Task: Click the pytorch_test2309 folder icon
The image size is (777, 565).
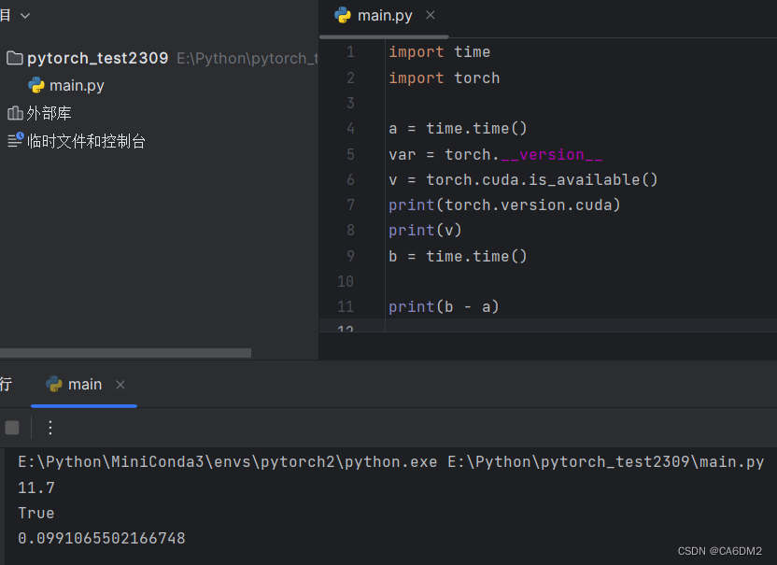Action: tap(15, 59)
